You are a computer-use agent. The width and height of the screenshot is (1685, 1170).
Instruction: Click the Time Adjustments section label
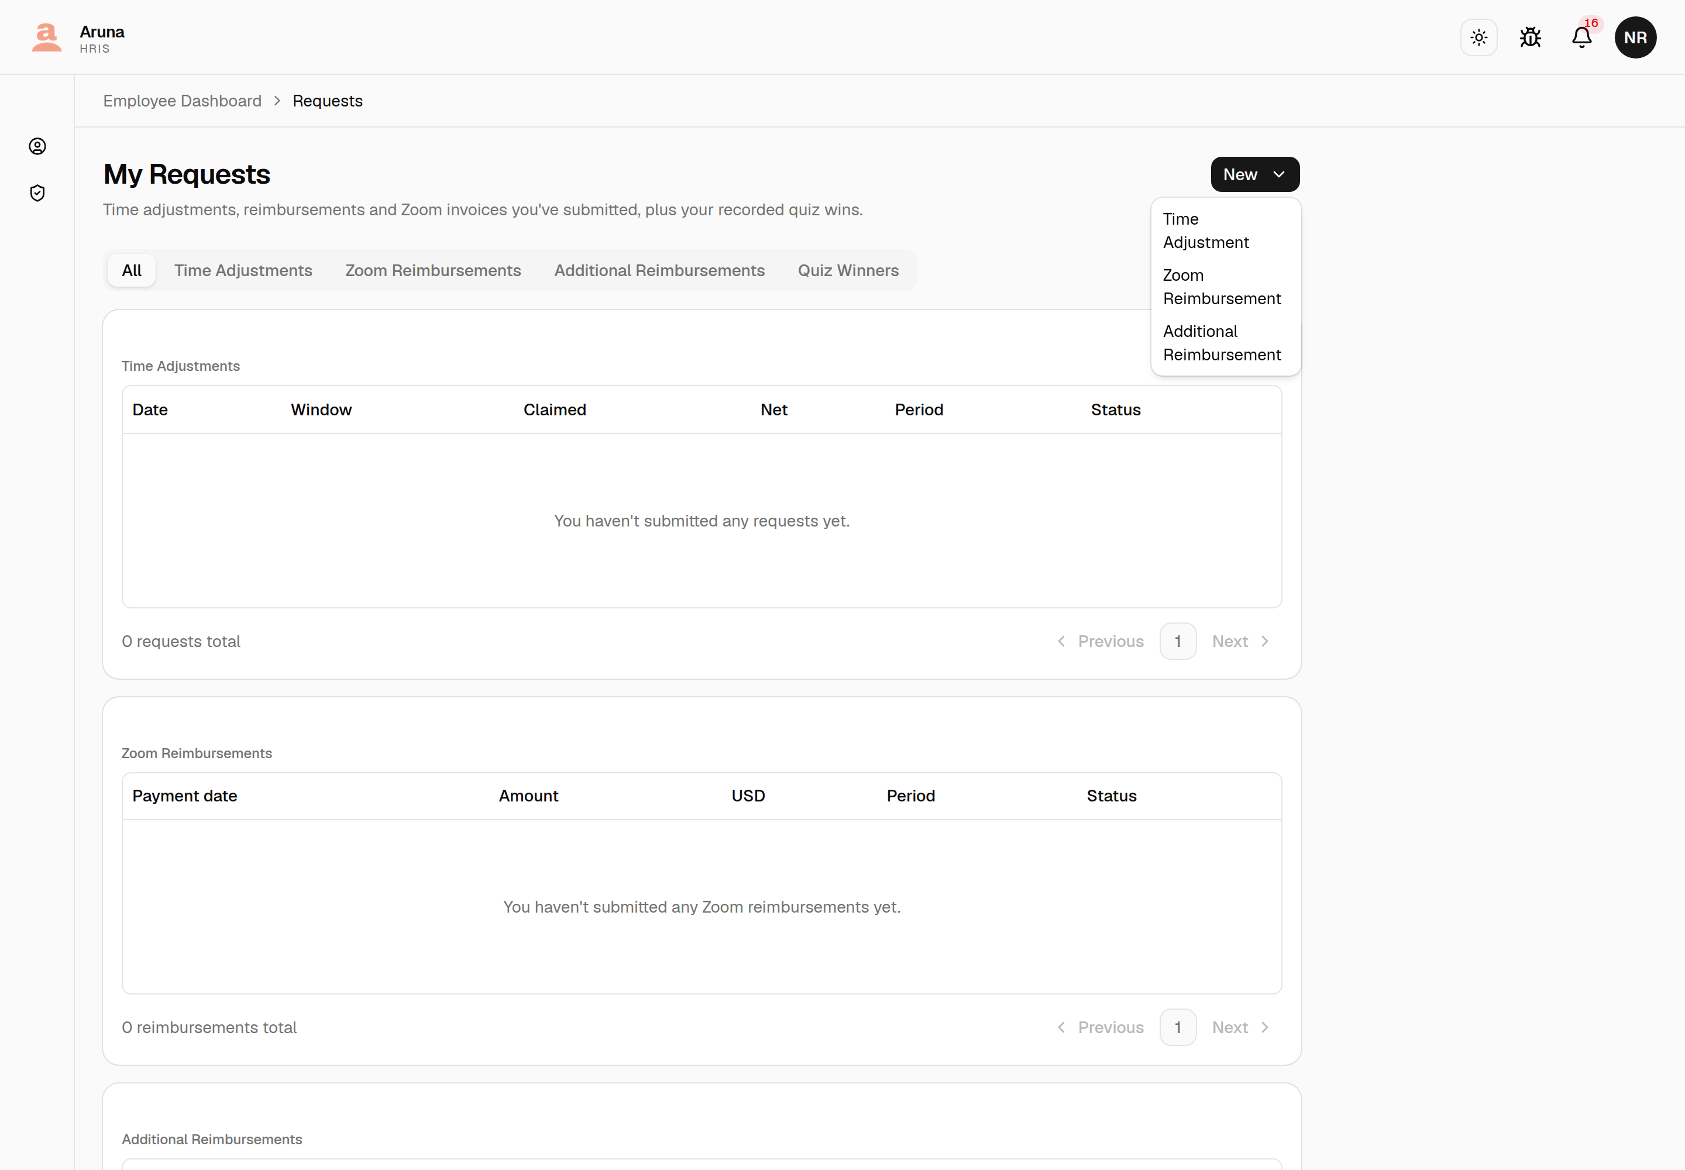pos(180,366)
